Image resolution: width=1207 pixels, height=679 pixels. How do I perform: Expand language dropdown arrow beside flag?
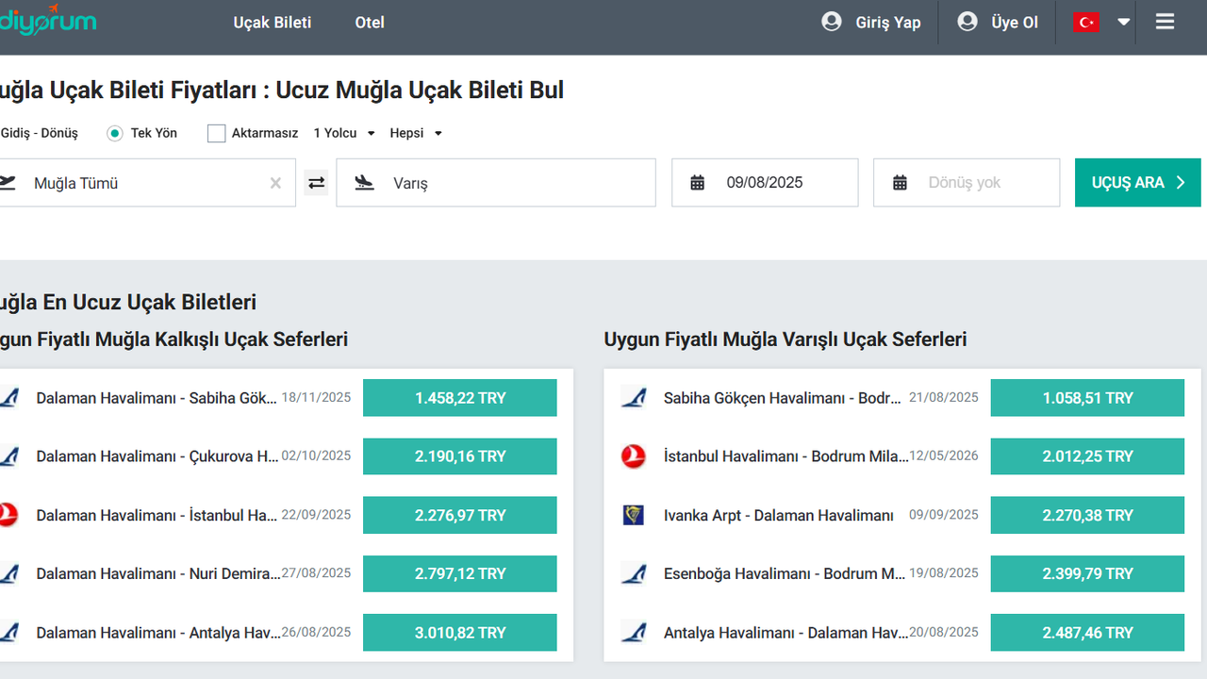tap(1123, 22)
